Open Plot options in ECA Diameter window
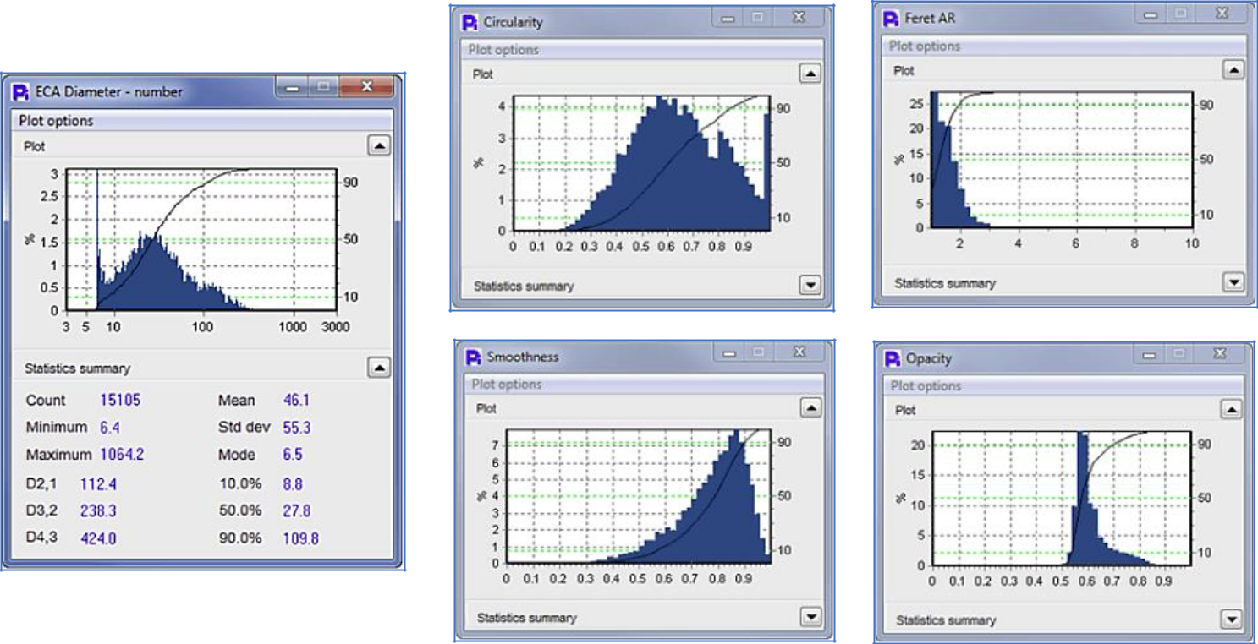Image resolution: width=1258 pixels, height=644 pixels. pos(203,121)
